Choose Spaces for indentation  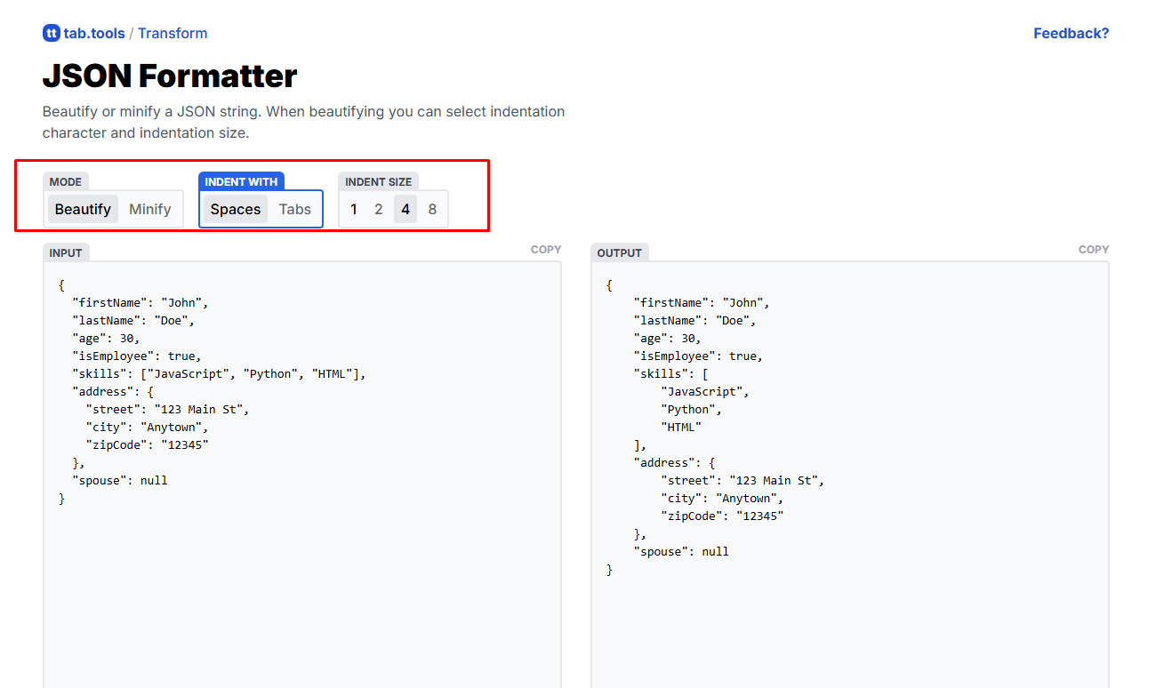236,209
